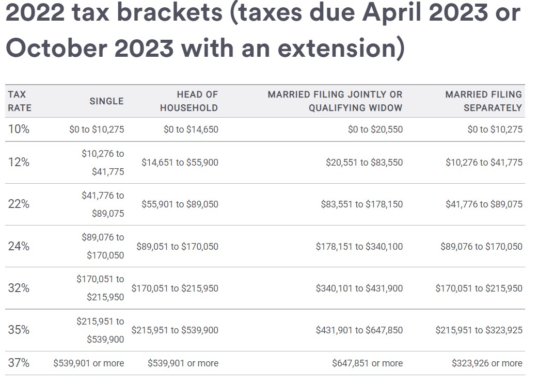Select the $178,151 to $340,100 cell

pyautogui.click(x=359, y=247)
